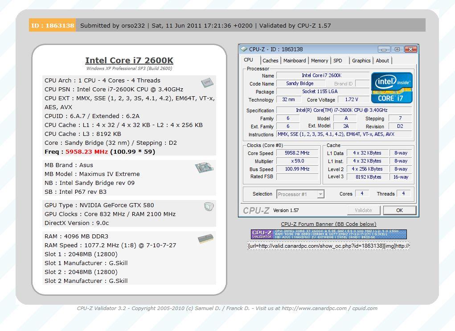Maximize the CPU-Z window
The image size is (455, 331).
coord(397,49)
